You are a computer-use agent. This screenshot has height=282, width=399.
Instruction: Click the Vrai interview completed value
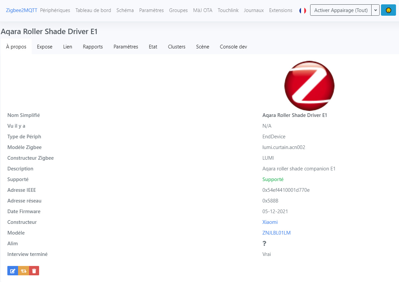266,254
